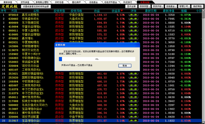205x124 pixels.
Task: Click details icon for fund 000011 华夏大盘精选
Action: 134,31
